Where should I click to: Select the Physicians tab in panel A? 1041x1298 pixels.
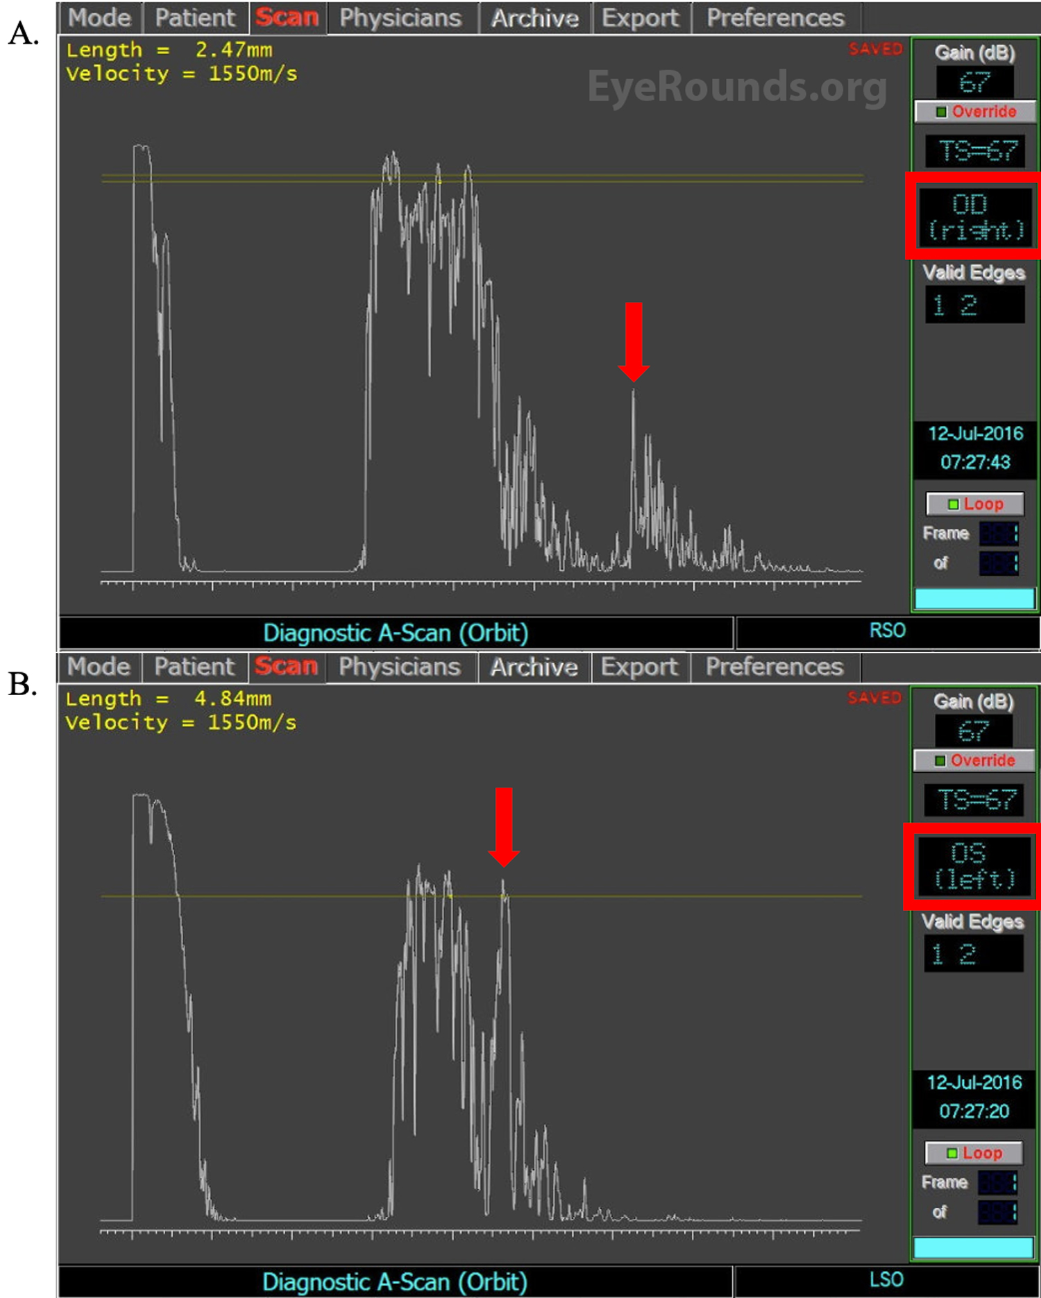pyautogui.click(x=400, y=18)
